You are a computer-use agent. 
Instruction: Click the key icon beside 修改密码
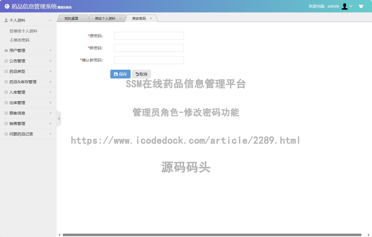12,40
